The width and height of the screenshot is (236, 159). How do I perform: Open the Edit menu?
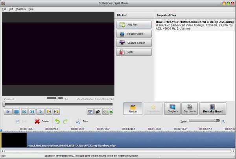click(11, 9)
